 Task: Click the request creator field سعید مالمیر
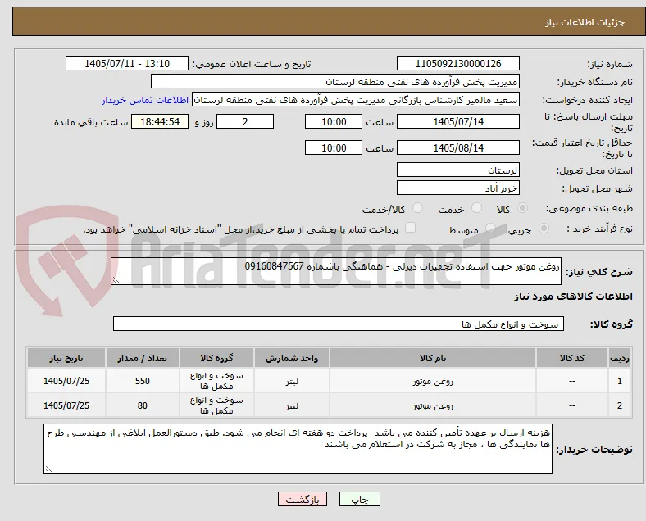click(x=356, y=100)
